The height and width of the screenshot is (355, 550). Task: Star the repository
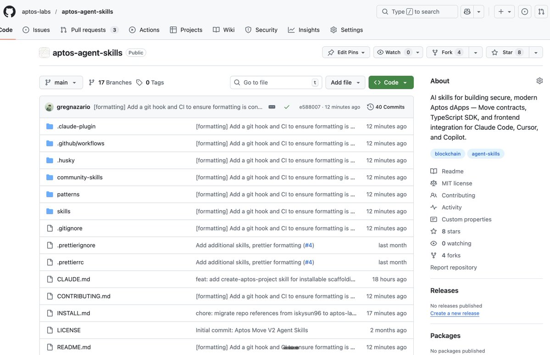(507, 52)
